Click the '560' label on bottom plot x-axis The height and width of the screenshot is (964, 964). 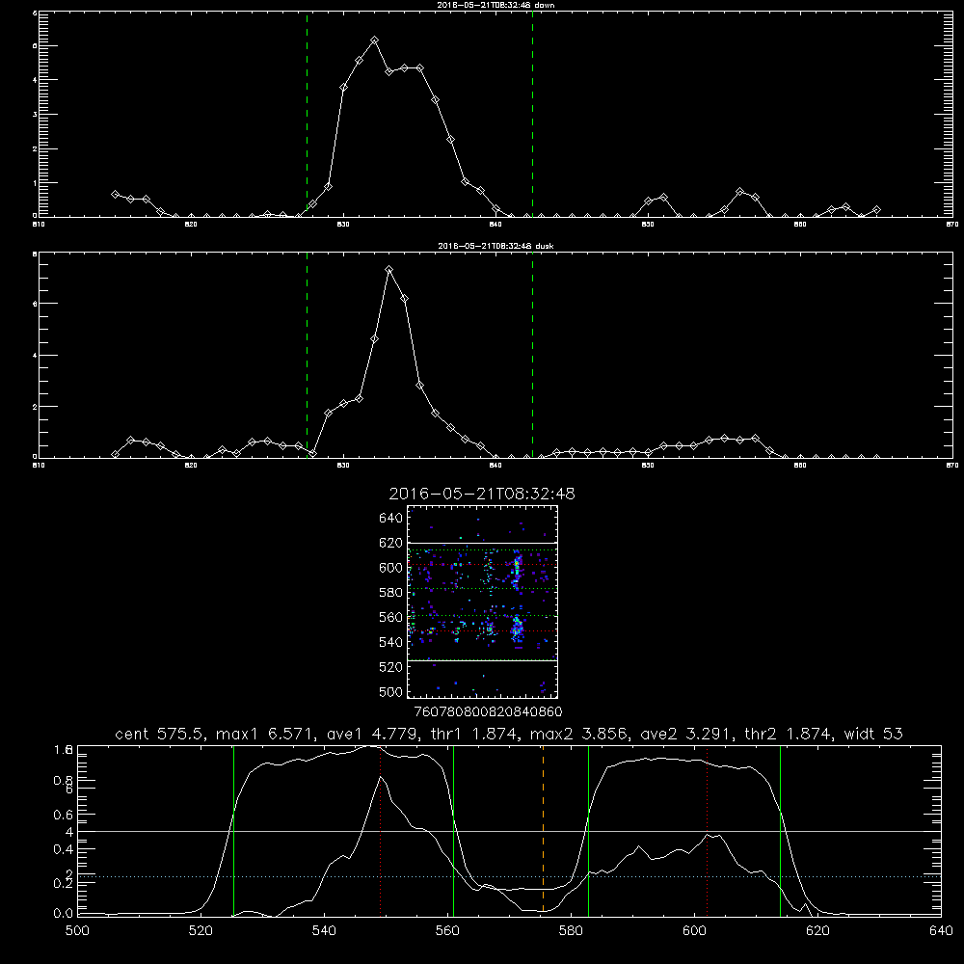(447, 931)
